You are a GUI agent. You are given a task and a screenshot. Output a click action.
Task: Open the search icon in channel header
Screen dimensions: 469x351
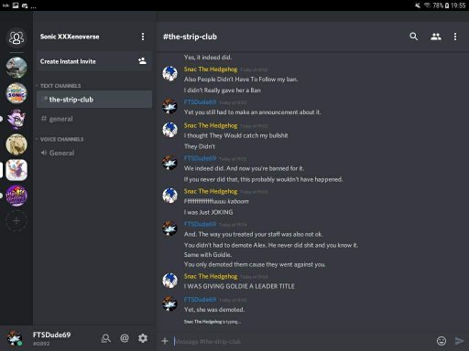413,37
